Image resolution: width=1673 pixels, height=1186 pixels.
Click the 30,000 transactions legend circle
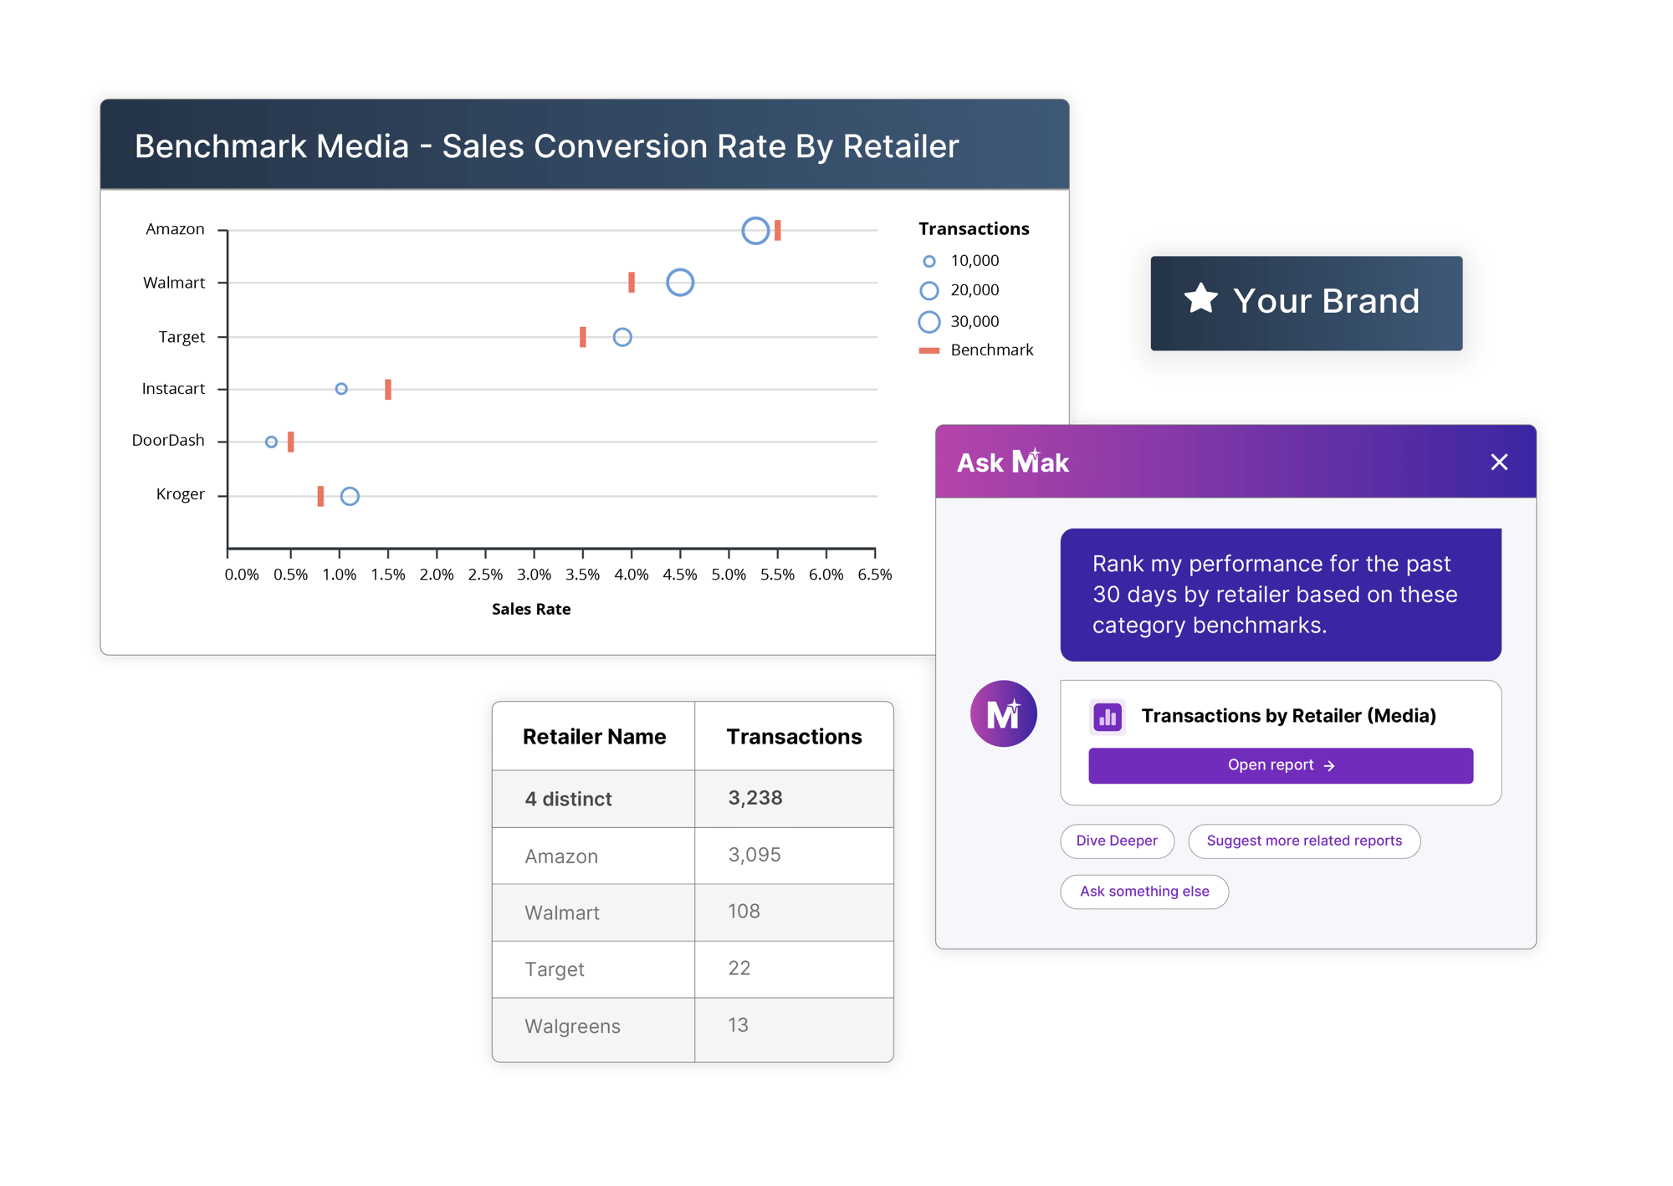[929, 322]
